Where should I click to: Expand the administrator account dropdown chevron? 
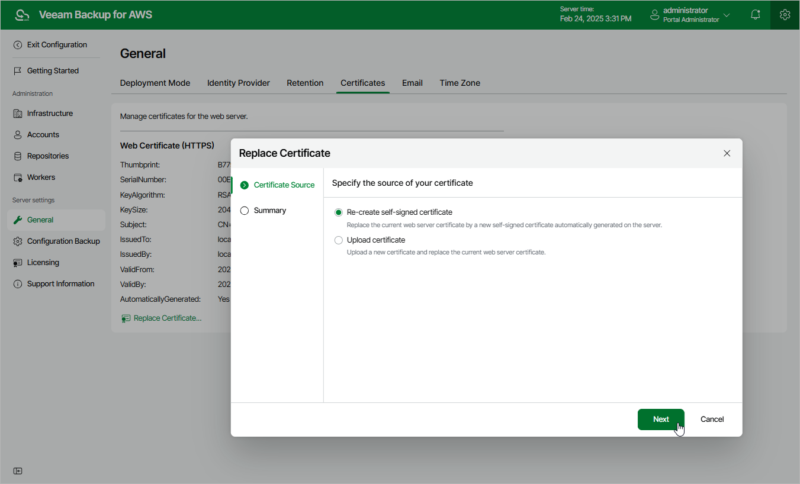727,15
